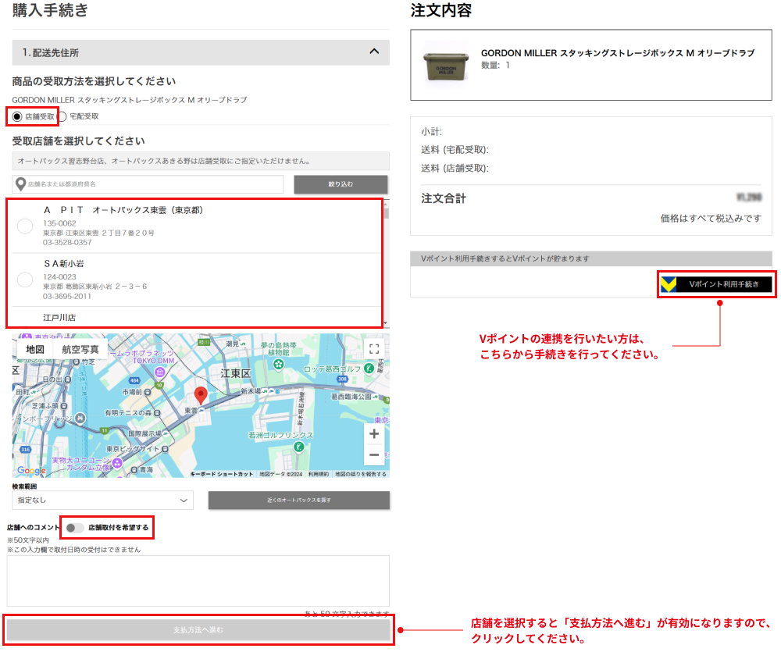
Task: Click the 店舗へのコメント text area
Action: [198, 581]
